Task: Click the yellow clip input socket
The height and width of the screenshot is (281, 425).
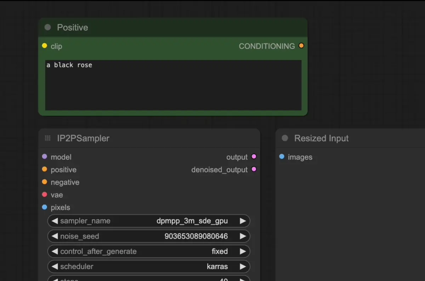Action: click(44, 46)
